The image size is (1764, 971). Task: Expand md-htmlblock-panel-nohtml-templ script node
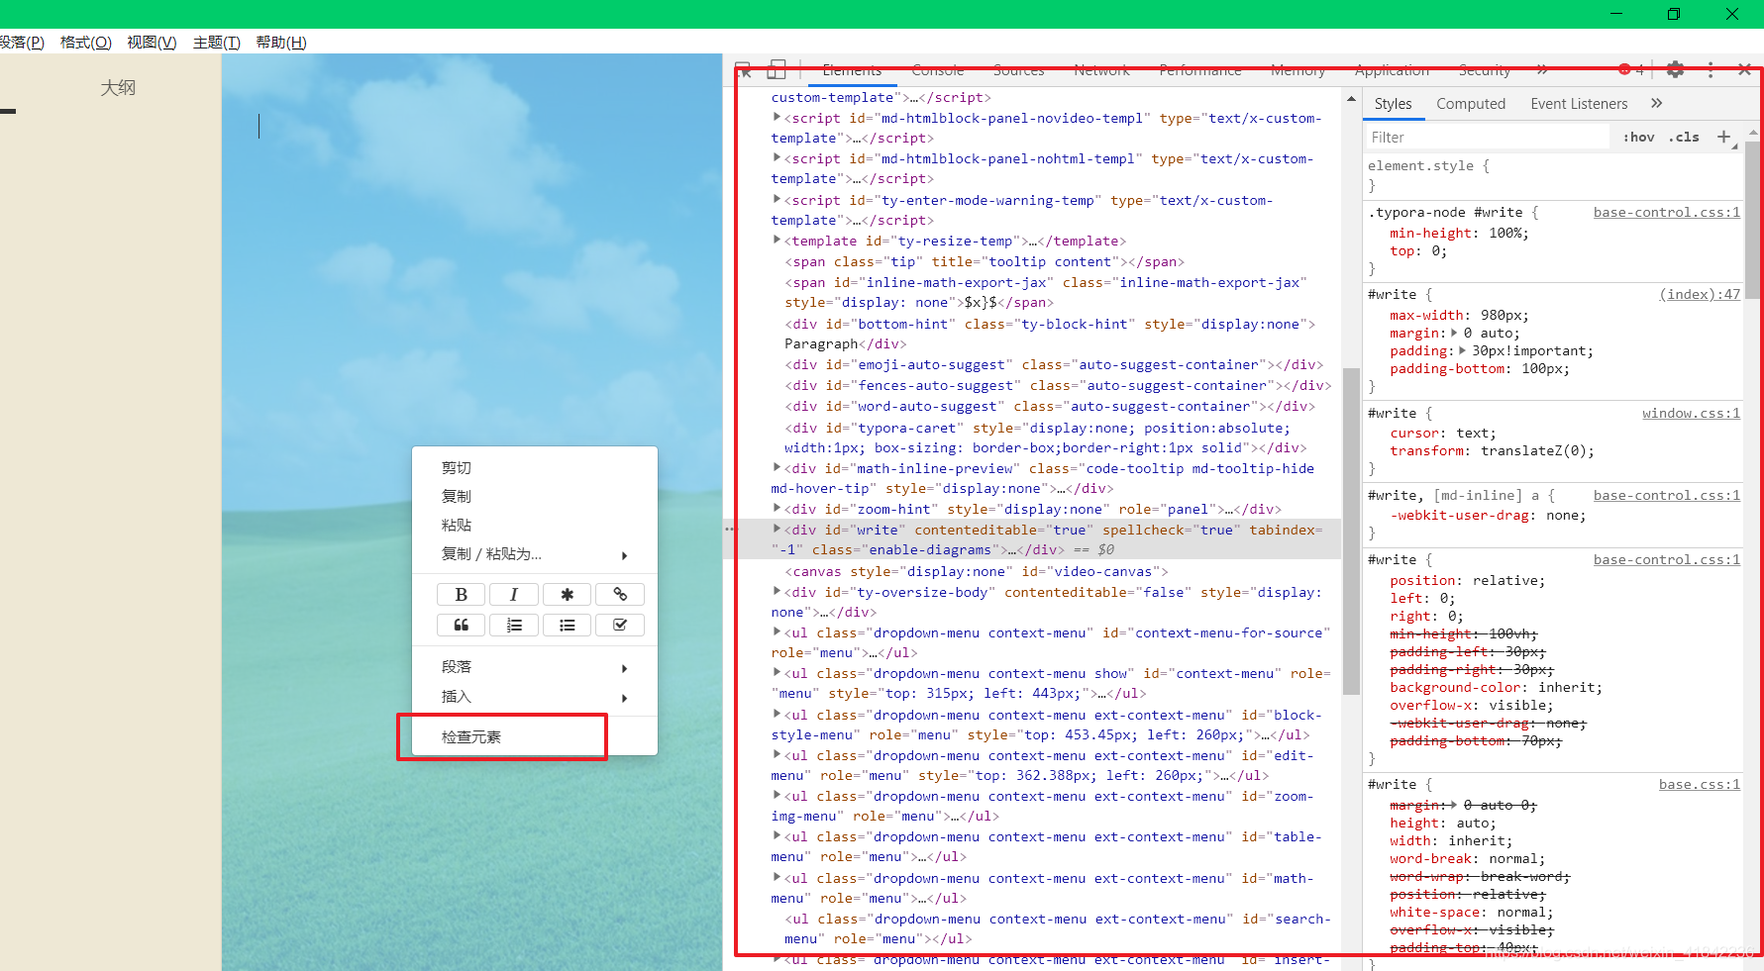coord(777,157)
